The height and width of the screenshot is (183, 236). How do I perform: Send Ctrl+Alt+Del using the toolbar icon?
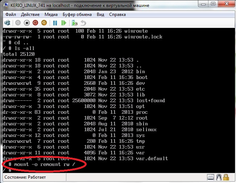tap(7, 22)
